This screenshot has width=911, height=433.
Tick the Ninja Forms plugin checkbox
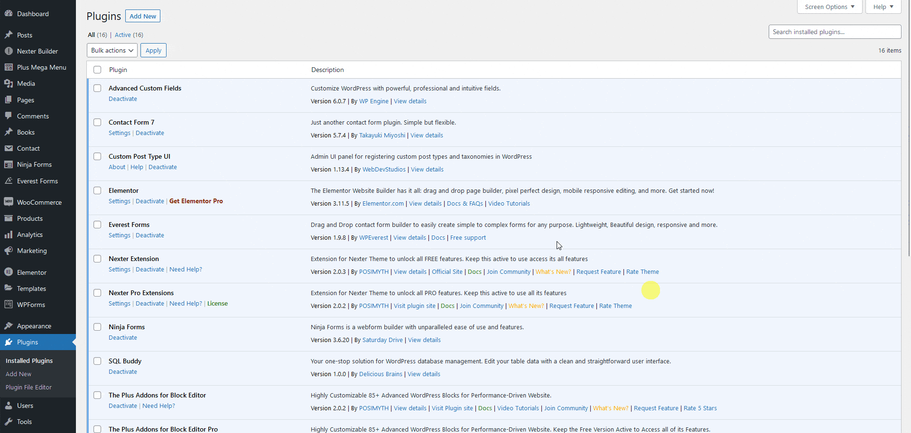coord(97,327)
